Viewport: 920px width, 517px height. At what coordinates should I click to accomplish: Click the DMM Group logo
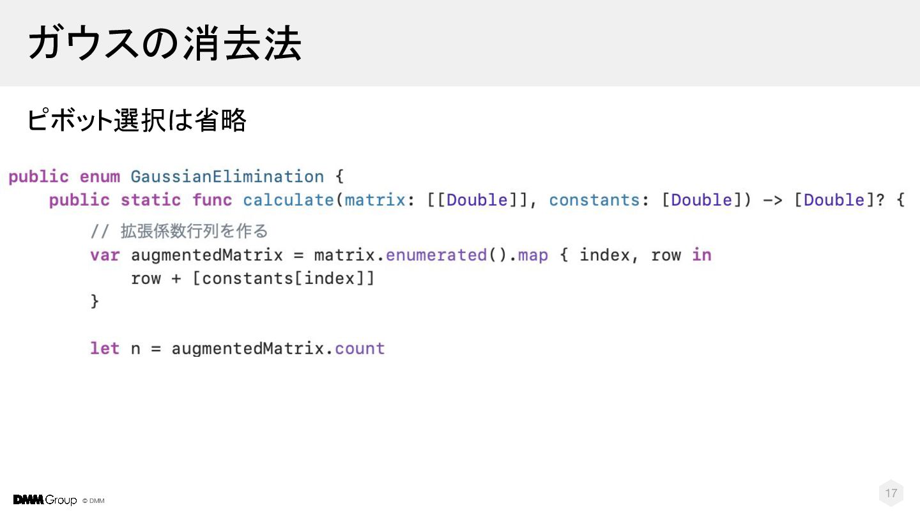point(45,500)
